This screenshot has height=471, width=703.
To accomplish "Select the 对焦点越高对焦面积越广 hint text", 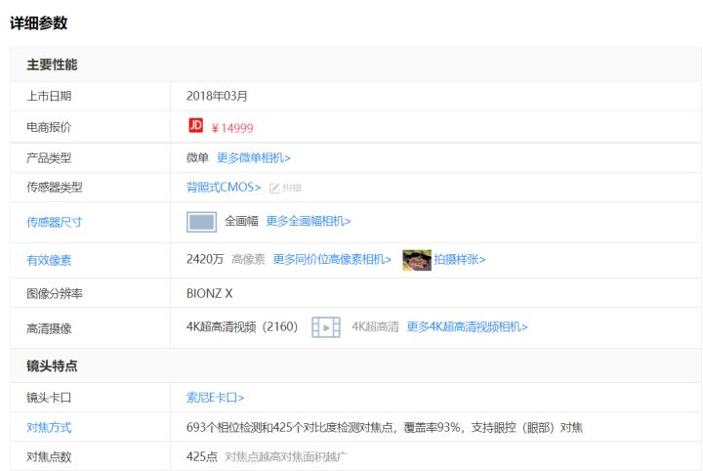I will click(286, 456).
